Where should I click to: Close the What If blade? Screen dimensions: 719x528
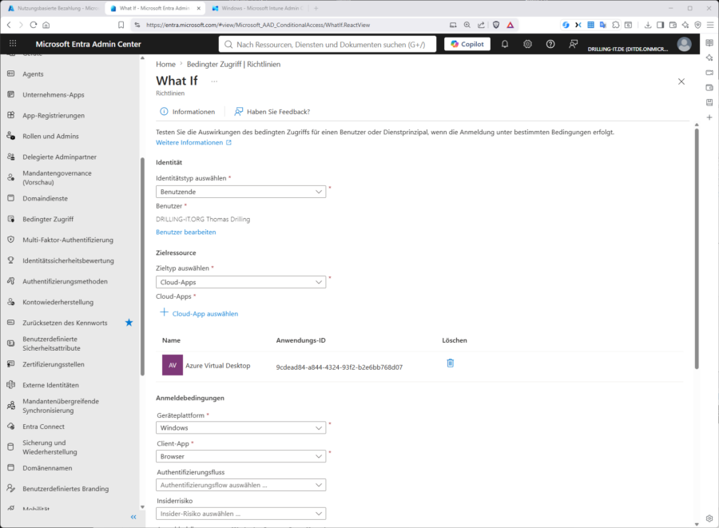(x=681, y=81)
